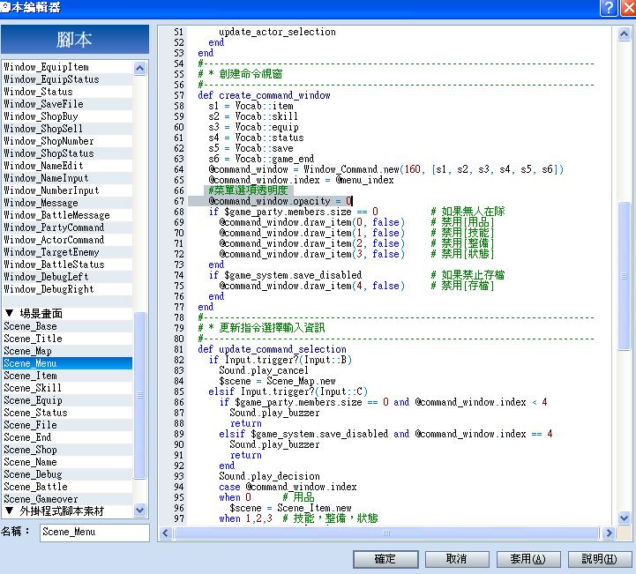Screen dimensions: 636x574
Task: Open help with 說明(H) button
Action: click(x=600, y=559)
